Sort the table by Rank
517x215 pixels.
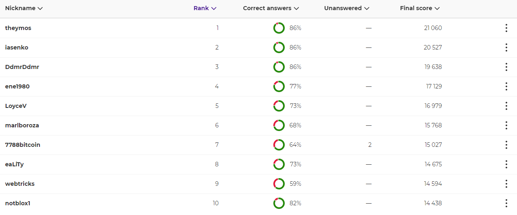pyautogui.click(x=205, y=8)
